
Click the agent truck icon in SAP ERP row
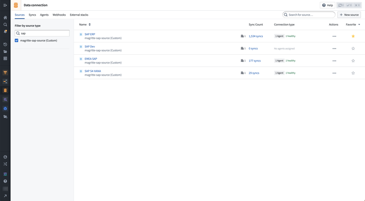[243, 36]
